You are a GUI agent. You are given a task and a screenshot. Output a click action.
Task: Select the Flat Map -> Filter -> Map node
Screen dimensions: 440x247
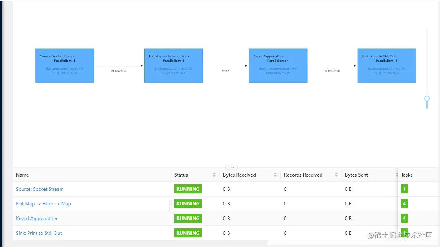(x=173, y=66)
